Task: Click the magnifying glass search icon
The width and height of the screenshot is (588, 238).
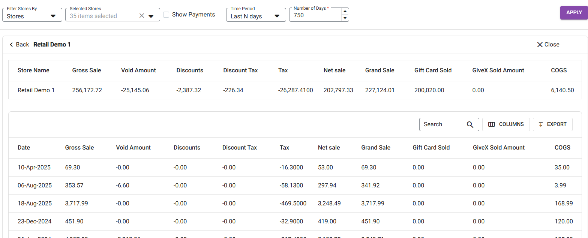Action: click(470, 124)
